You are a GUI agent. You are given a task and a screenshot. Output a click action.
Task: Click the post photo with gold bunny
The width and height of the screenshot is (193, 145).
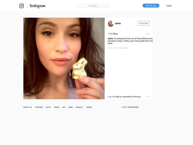[x=64, y=58]
